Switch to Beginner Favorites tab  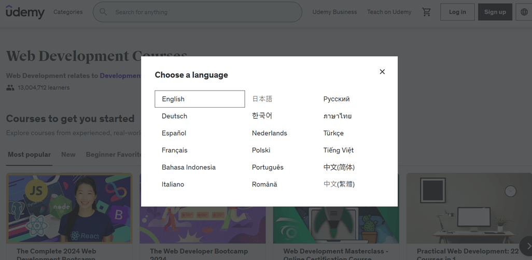(x=114, y=154)
